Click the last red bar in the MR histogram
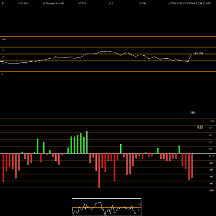The height and width of the screenshot is (216, 216). (x=192, y=165)
